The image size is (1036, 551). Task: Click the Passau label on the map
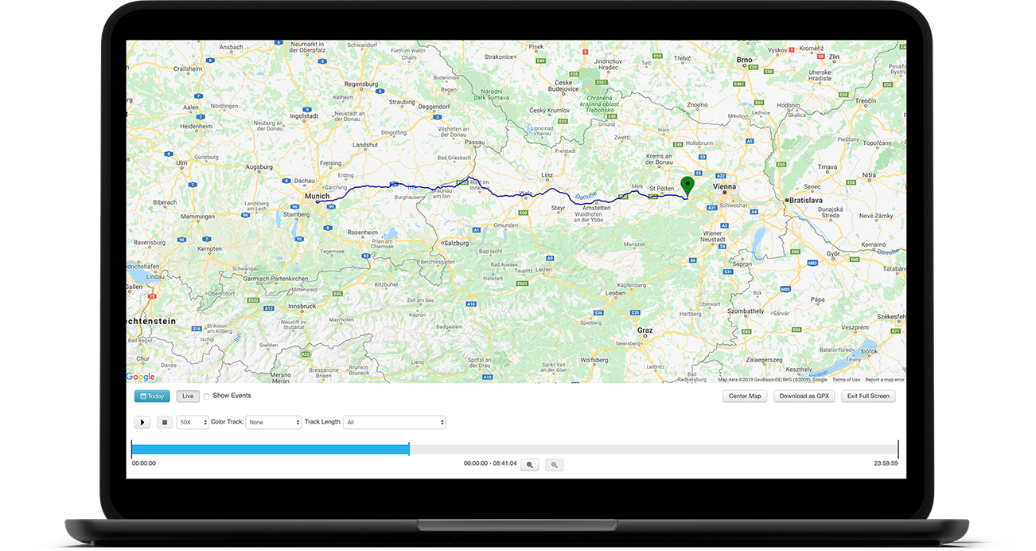(x=475, y=142)
